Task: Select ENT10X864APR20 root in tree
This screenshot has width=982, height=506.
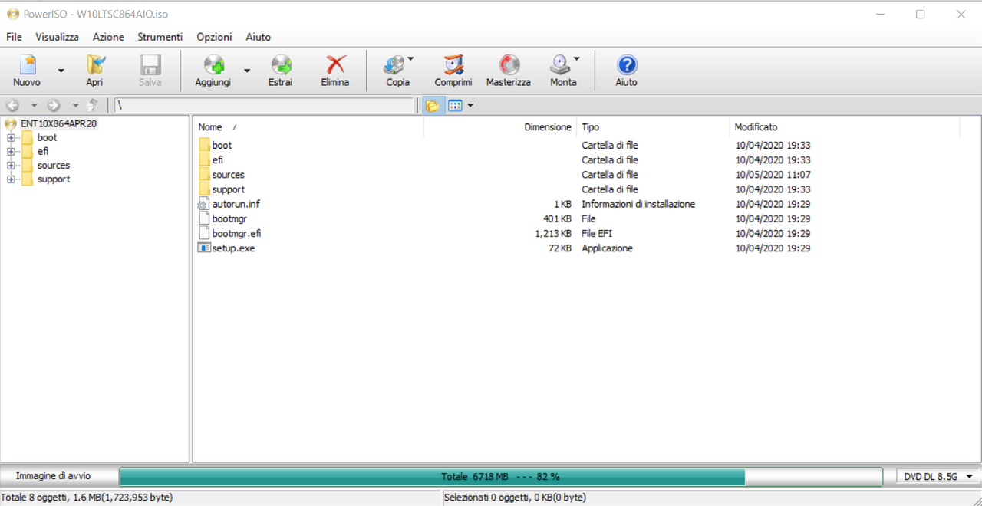Action: point(58,123)
